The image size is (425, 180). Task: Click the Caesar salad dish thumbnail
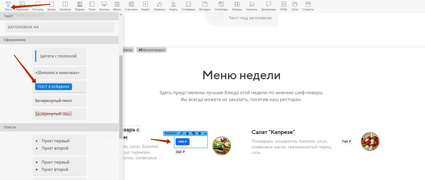pos(222,146)
